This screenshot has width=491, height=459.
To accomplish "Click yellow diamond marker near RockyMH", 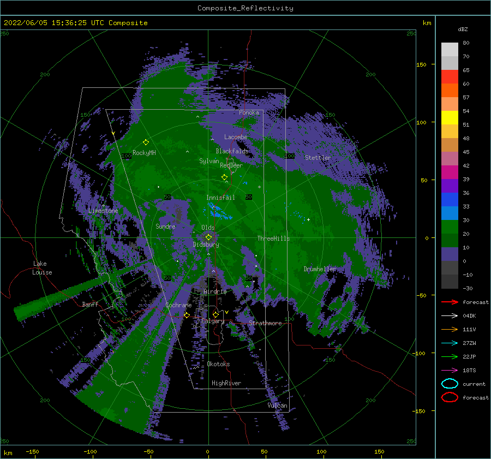I will click(x=146, y=142).
